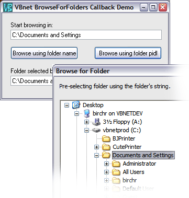189x198 pixels.
Task: Click the computer icon beside birchr on VBNETDEV
Action: pyautogui.click(x=86, y=113)
